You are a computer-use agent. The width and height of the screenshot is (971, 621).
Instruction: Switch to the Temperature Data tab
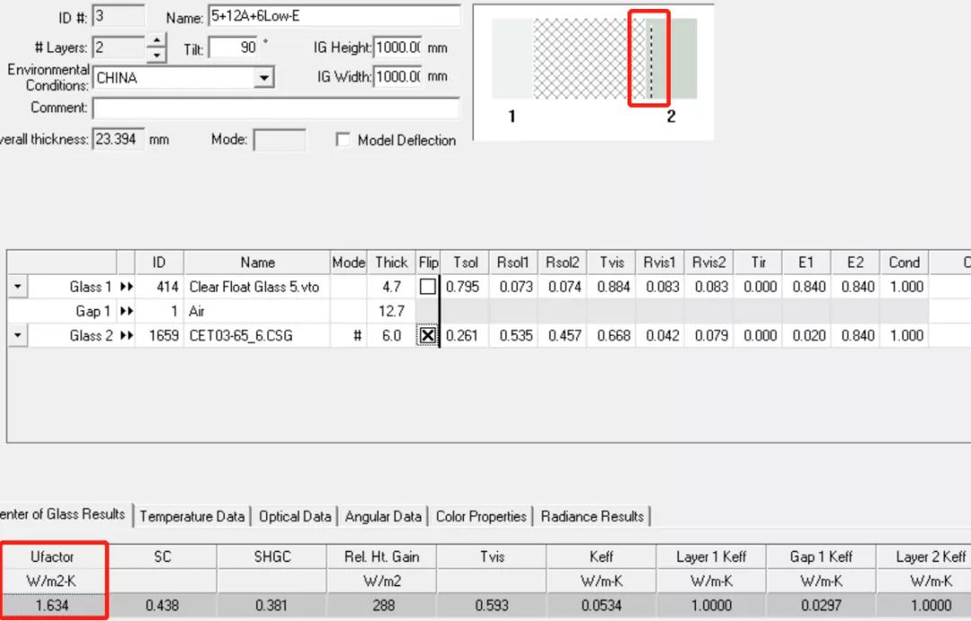coord(192,517)
